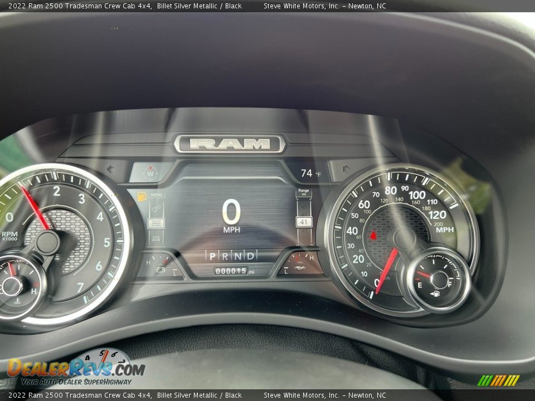Tap the red seatbelt warning light
535x401 pixels.
click(373, 235)
